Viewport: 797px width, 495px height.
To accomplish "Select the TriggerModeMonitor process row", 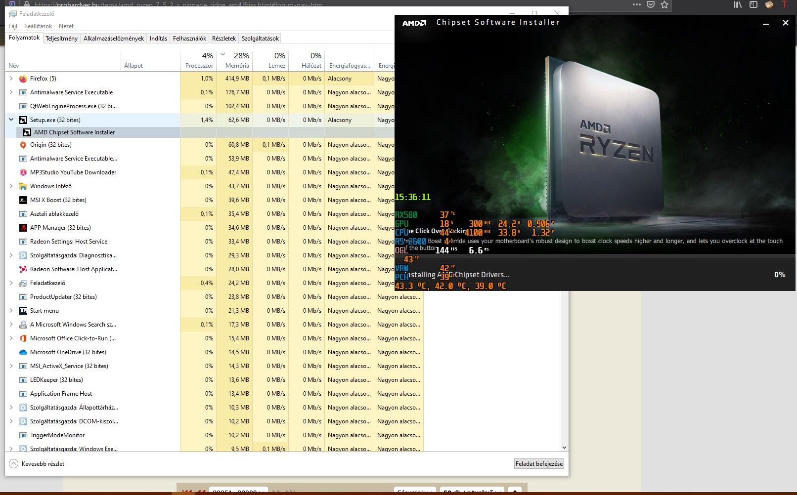I will 214,435.
